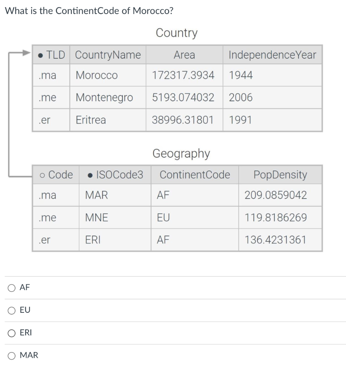Click the primary key icon beside TLD
Image resolution: width=346 pixels, height=369 pixels.
(x=41, y=55)
